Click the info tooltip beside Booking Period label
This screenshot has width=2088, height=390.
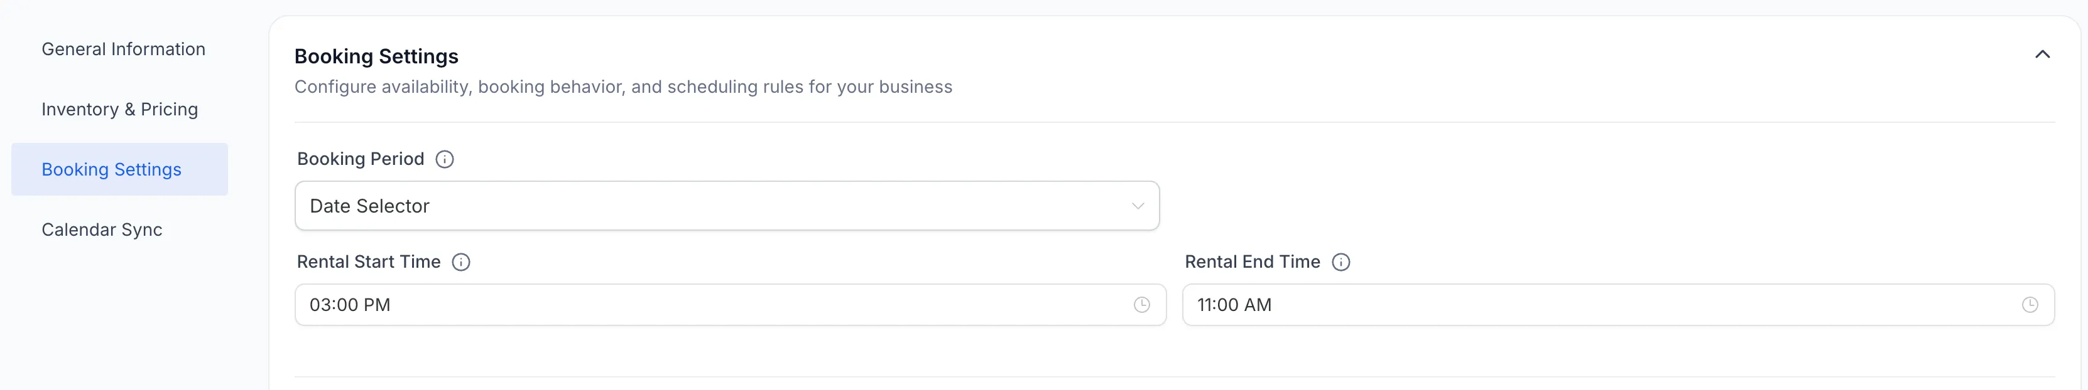click(444, 159)
